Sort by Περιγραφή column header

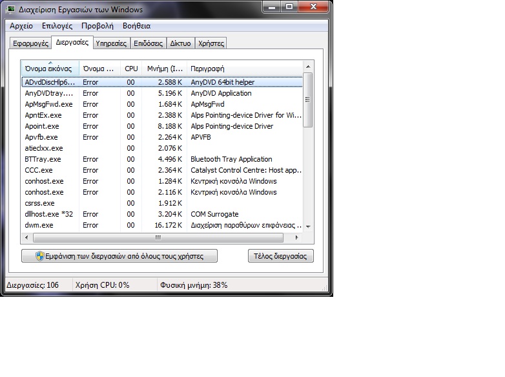click(x=245, y=69)
